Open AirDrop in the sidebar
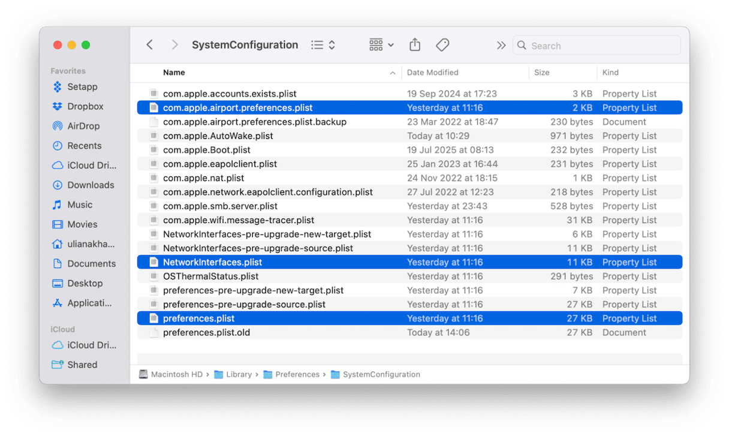Screen dimensions: 729x436 (x=83, y=126)
